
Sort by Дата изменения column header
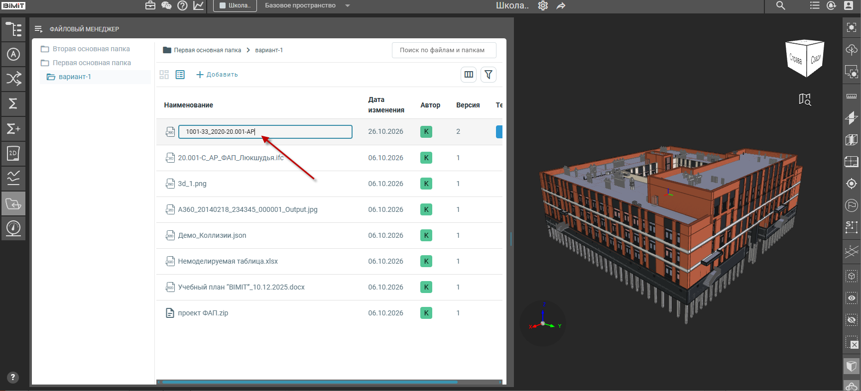pyautogui.click(x=386, y=105)
